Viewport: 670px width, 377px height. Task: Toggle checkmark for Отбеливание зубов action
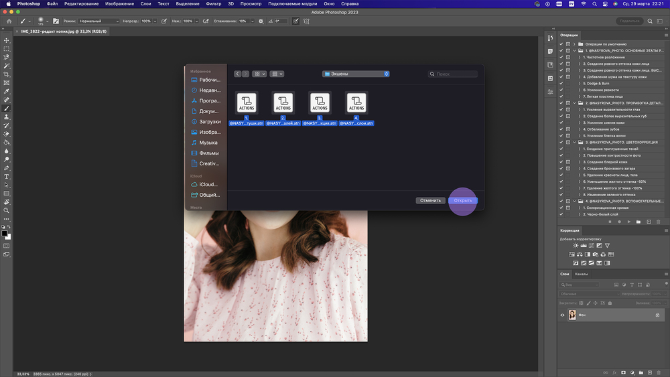coord(561,129)
